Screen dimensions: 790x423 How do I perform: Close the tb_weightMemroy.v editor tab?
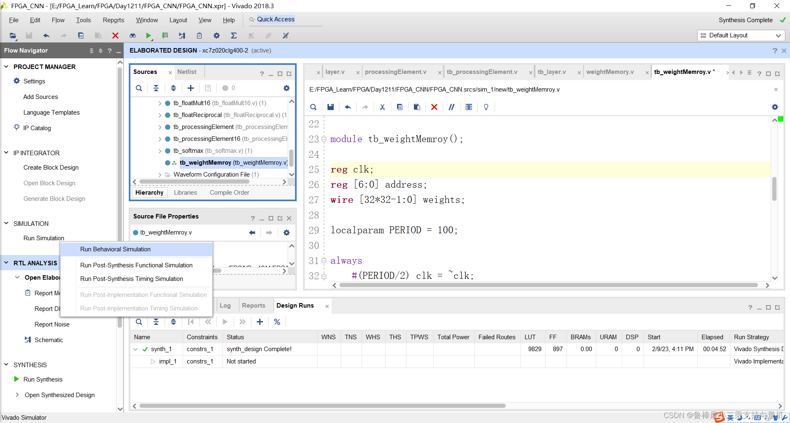(727, 72)
